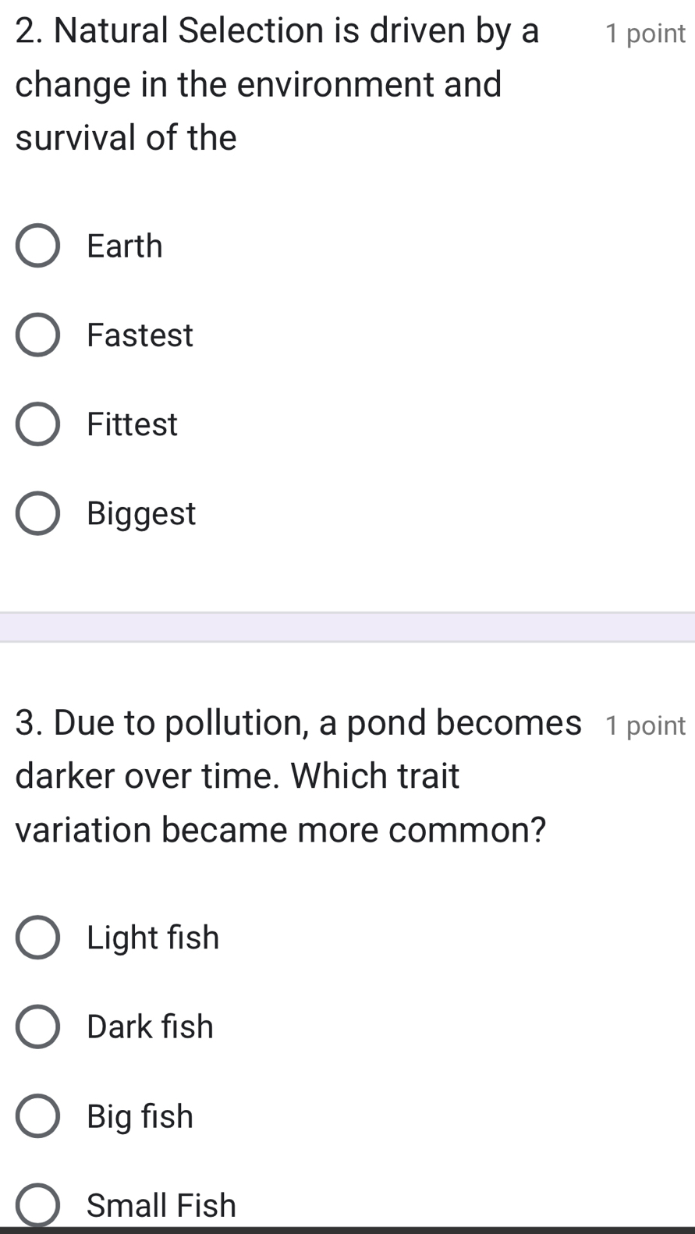
Task: Click the 1 point label on question 2
Action: click(x=647, y=32)
